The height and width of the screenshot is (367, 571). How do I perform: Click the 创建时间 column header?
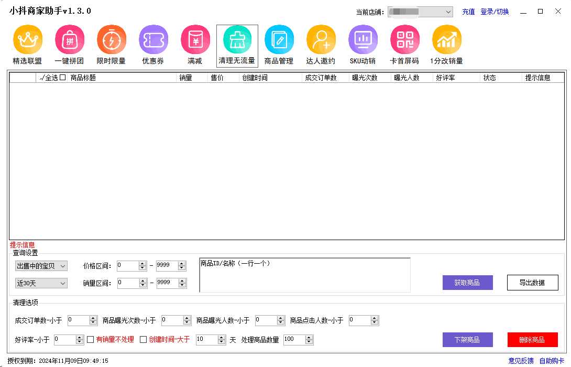click(x=255, y=78)
